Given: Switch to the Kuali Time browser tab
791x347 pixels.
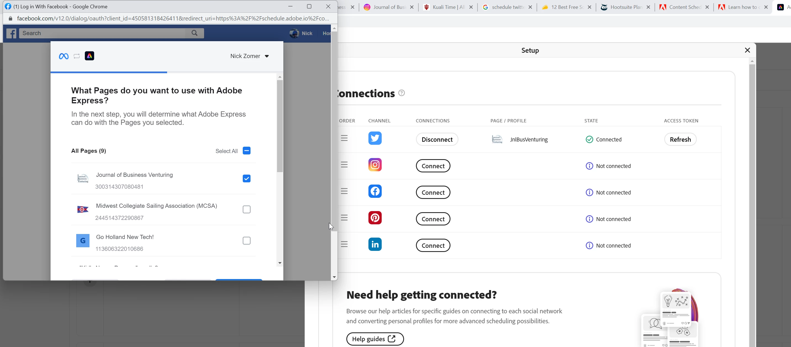Looking at the screenshot, I should click(x=448, y=7).
